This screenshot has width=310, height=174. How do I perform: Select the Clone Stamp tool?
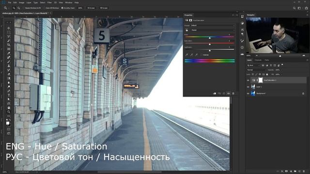pos(9,66)
